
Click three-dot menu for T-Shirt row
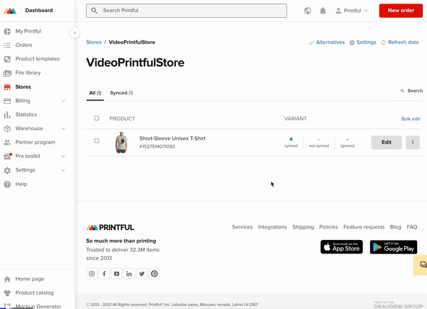click(413, 142)
